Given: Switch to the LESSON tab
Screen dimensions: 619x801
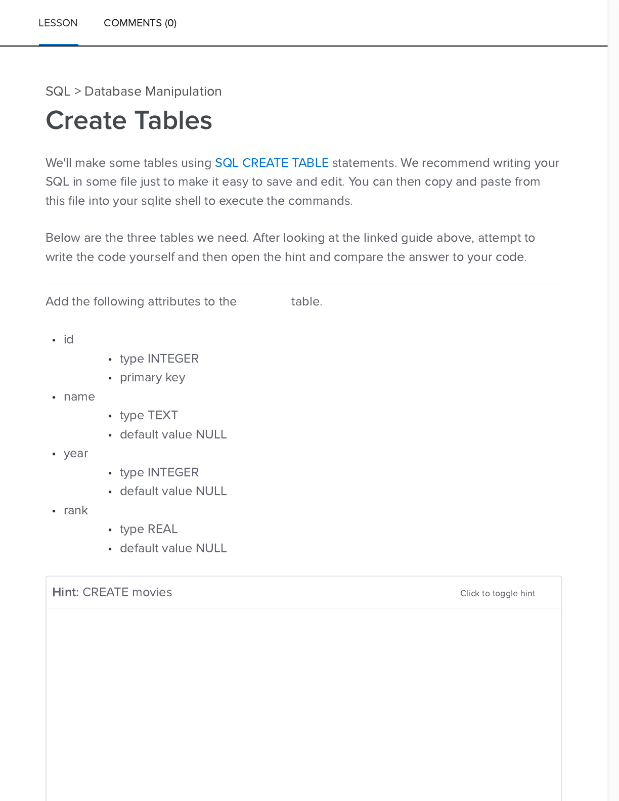Looking at the screenshot, I should (x=58, y=23).
